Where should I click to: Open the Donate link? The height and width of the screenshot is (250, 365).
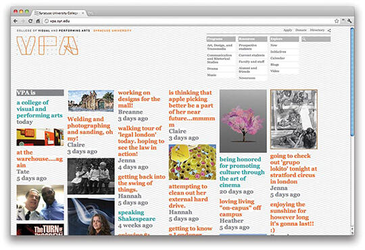tap(301, 30)
